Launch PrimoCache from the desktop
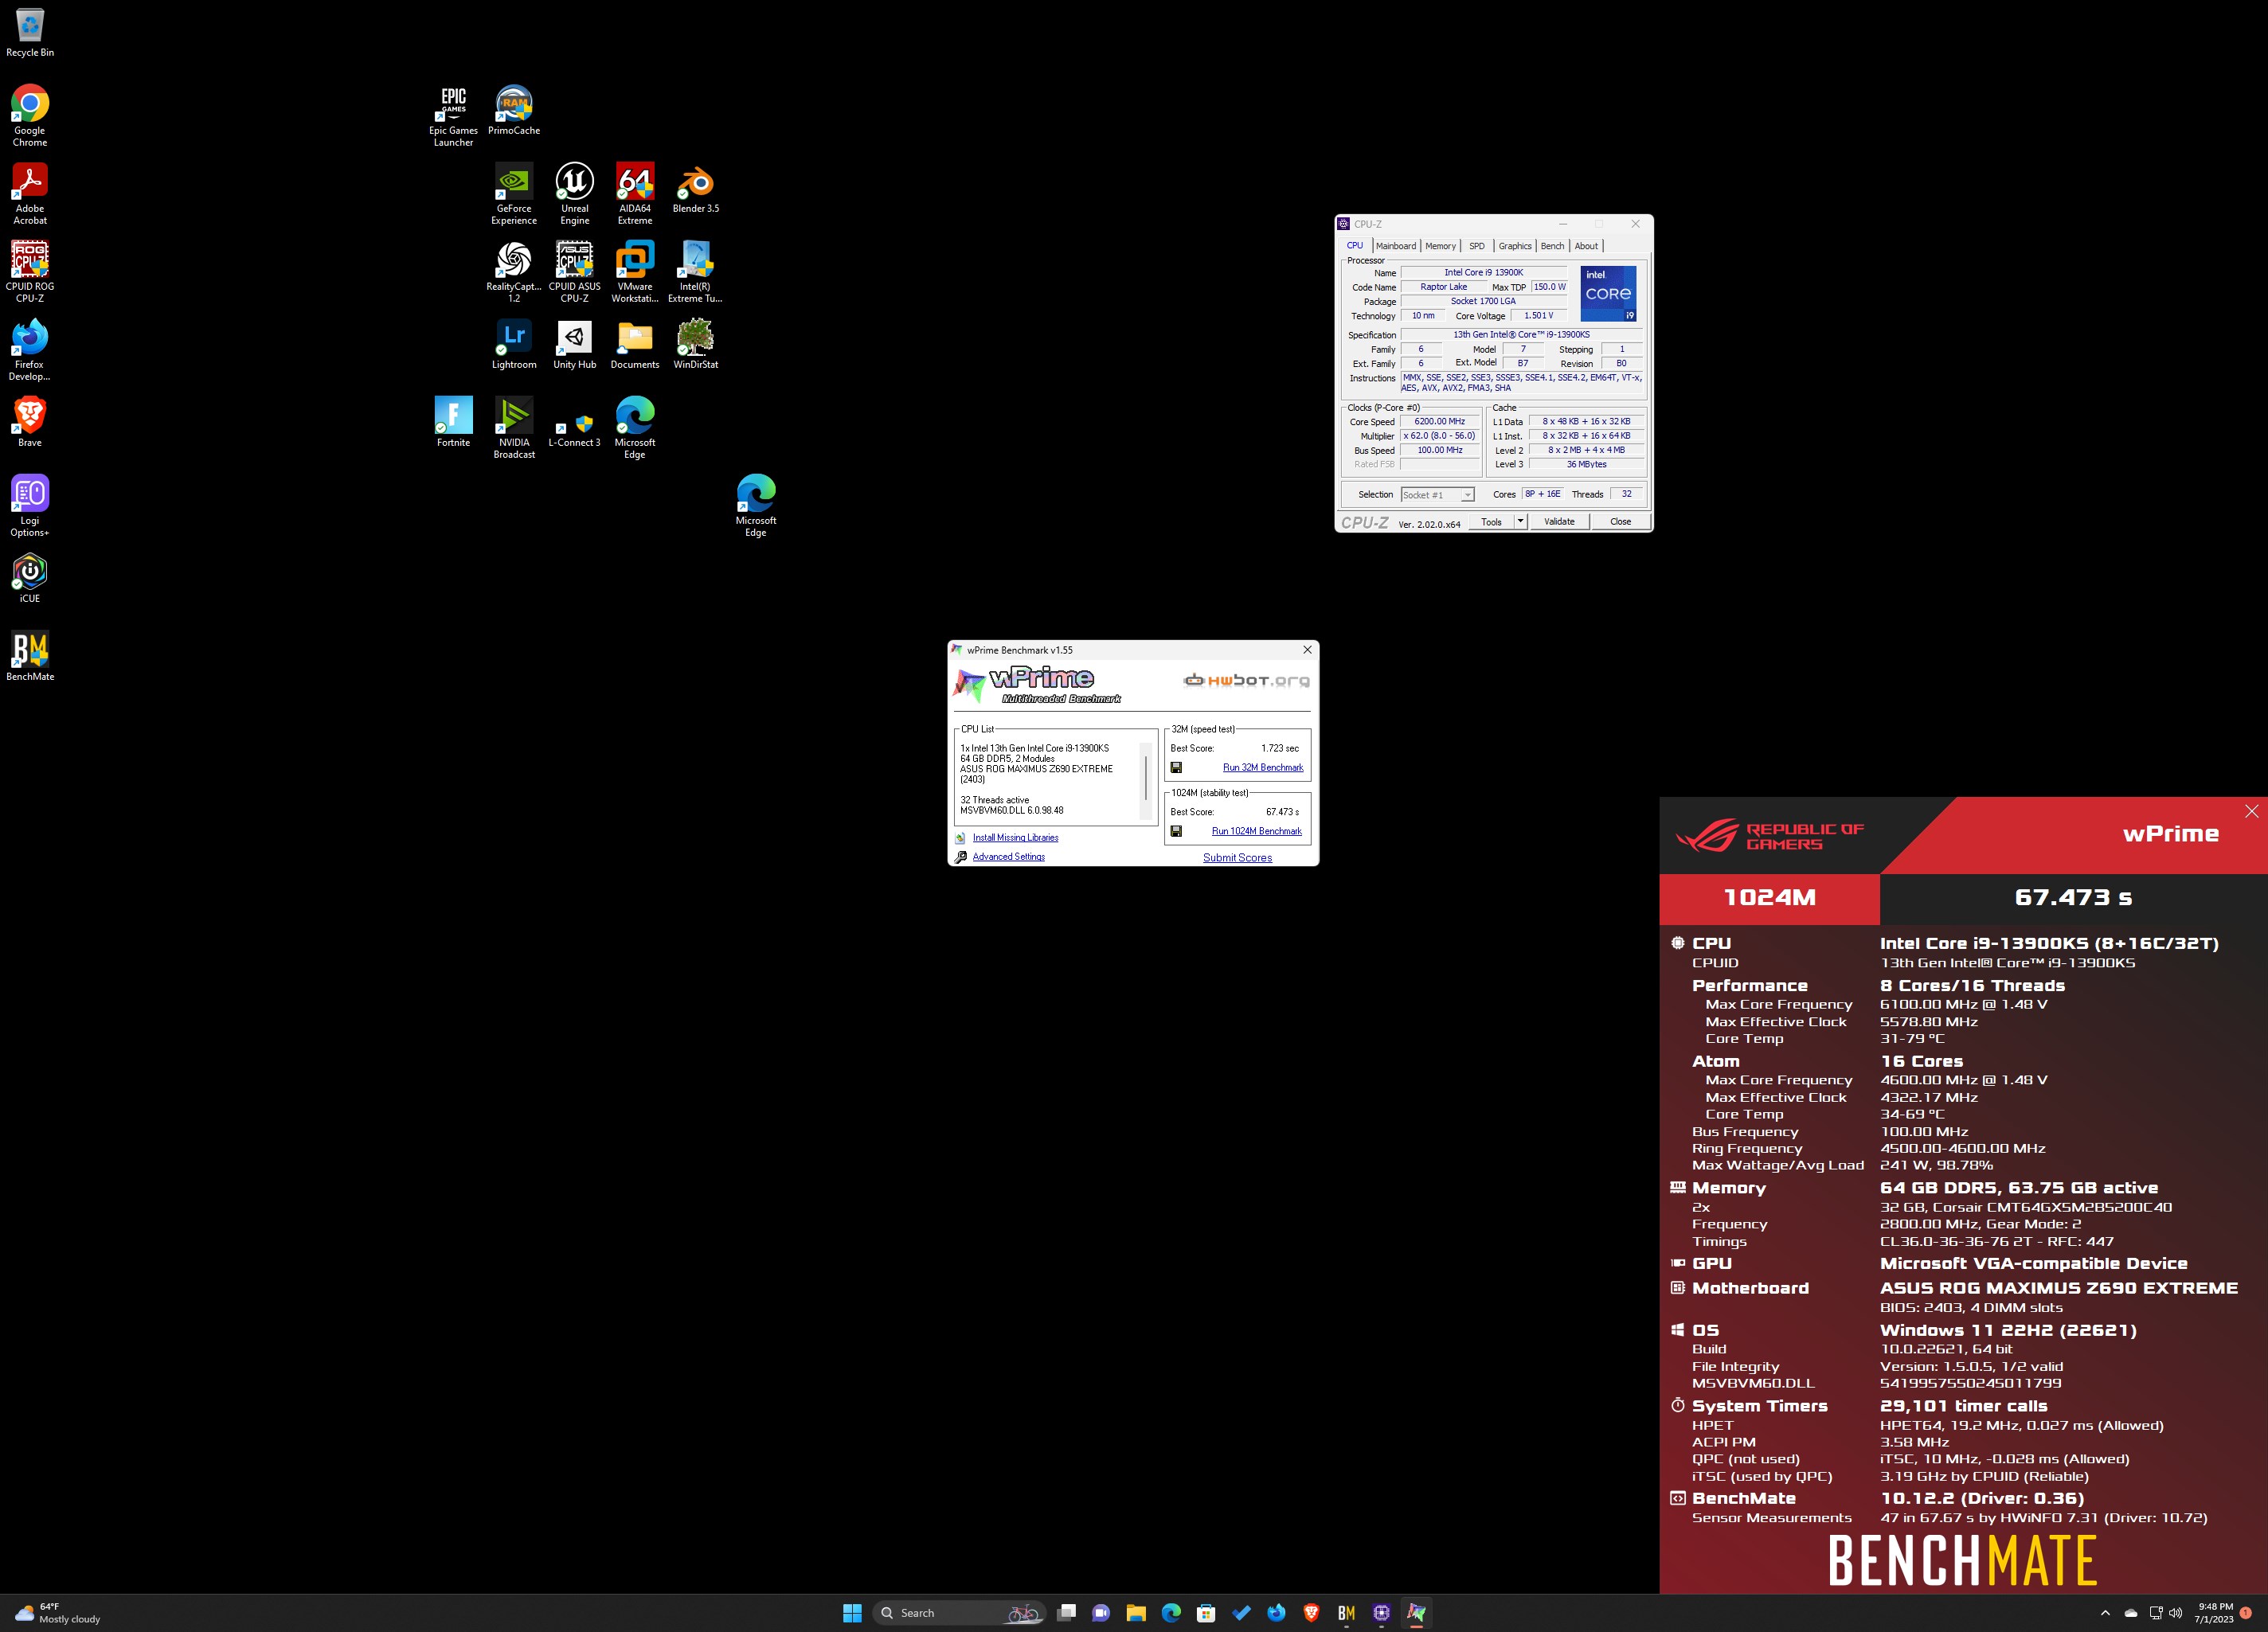This screenshot has height=1632, width=2268. point(514,111)
